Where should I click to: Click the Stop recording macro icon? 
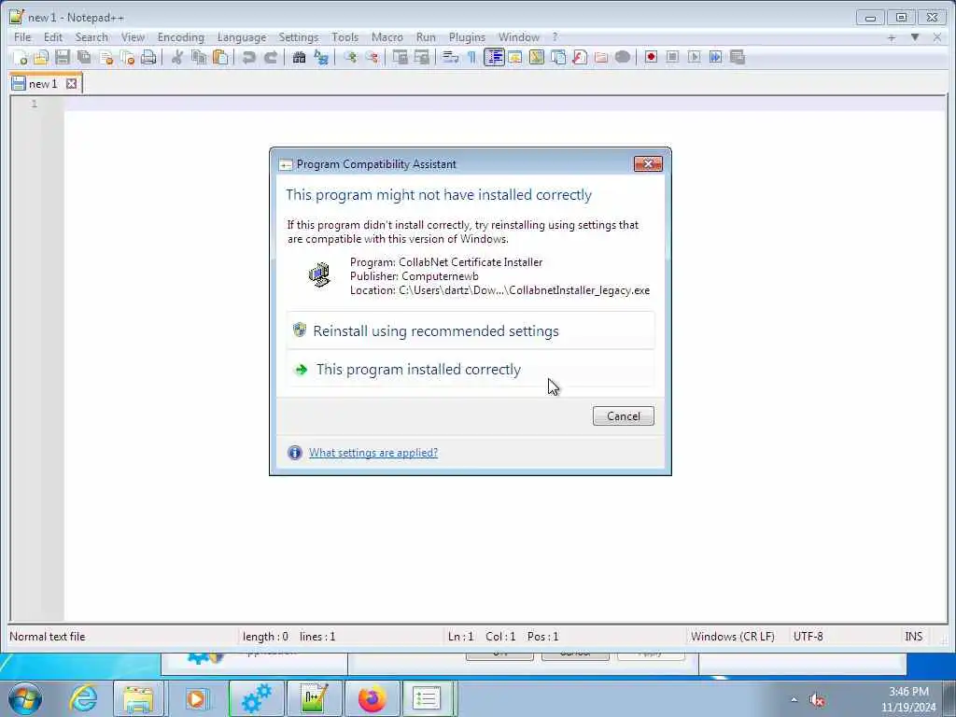tap(672, 57)
